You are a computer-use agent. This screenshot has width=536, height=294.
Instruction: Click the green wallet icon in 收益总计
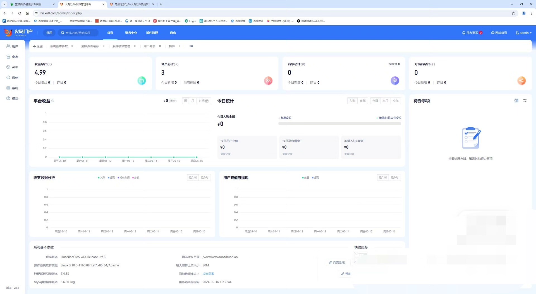pos(142,81)
